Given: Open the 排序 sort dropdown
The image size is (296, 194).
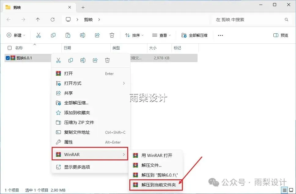Looking at the screenshot, I should 134,35.
